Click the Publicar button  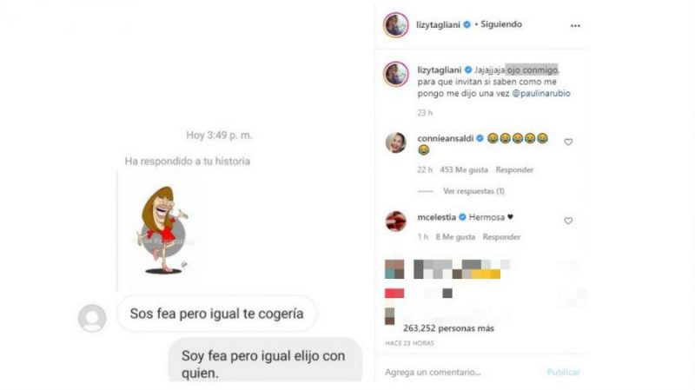pos(563,373)
